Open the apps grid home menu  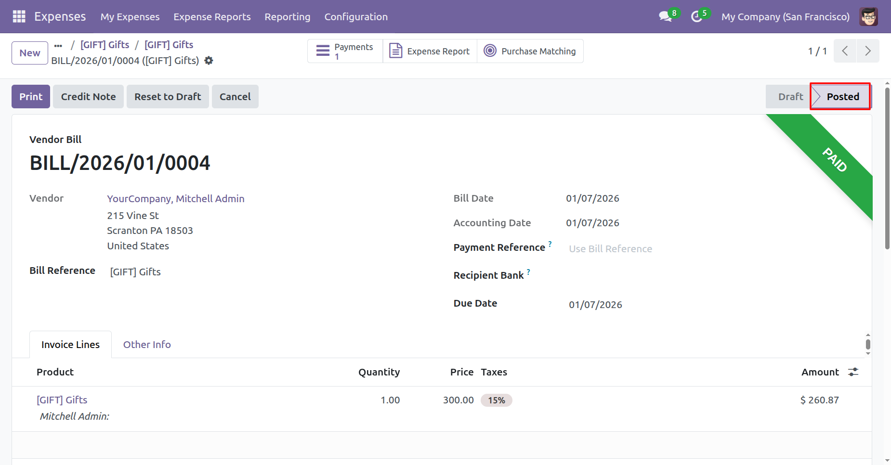pyautogui.click(x=19, y=16)
